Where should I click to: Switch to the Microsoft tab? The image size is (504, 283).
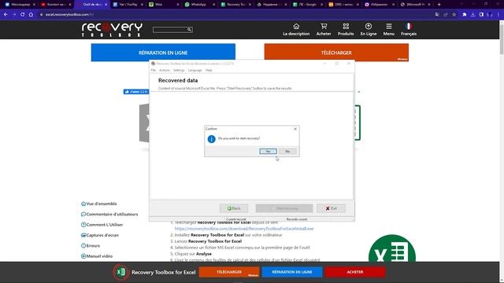point(415,5)
